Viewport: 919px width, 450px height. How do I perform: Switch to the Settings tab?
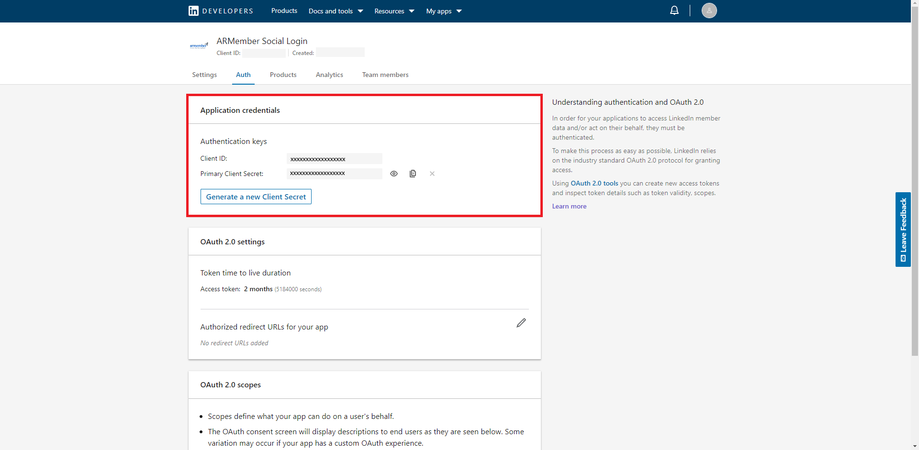pyautogui.click(x=204, y=75)
